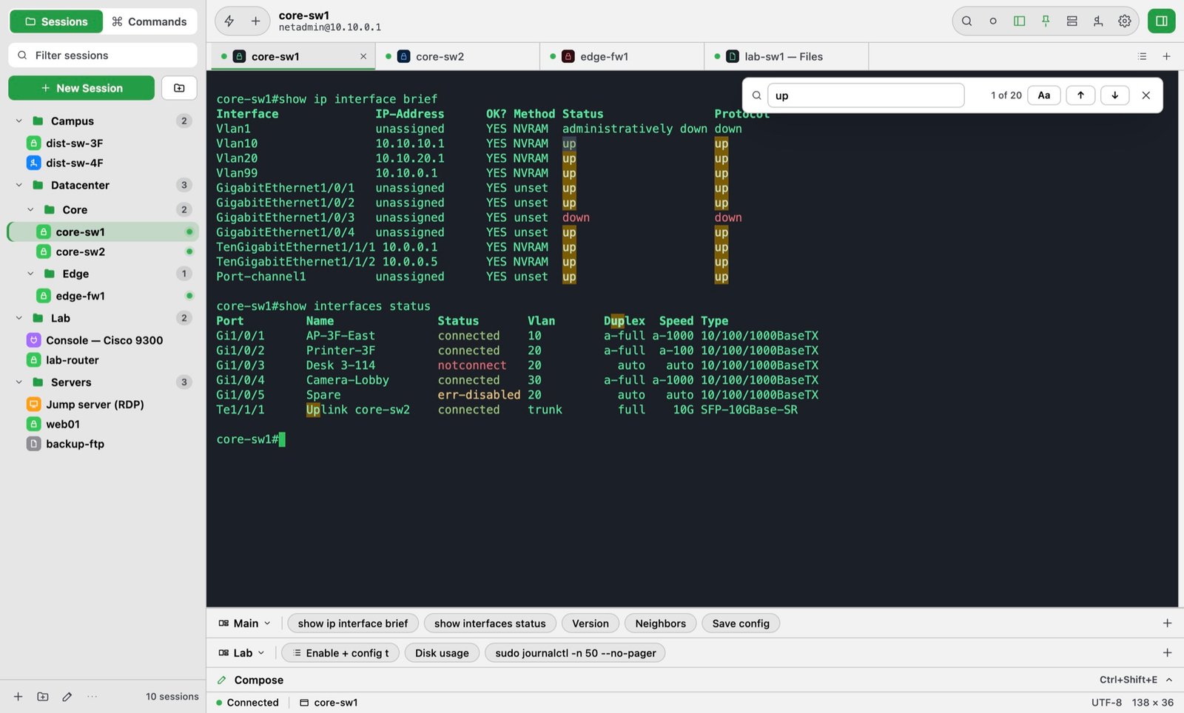Open the Jump server (RDP) session
Screen dimensions: 1184x713
103,405
